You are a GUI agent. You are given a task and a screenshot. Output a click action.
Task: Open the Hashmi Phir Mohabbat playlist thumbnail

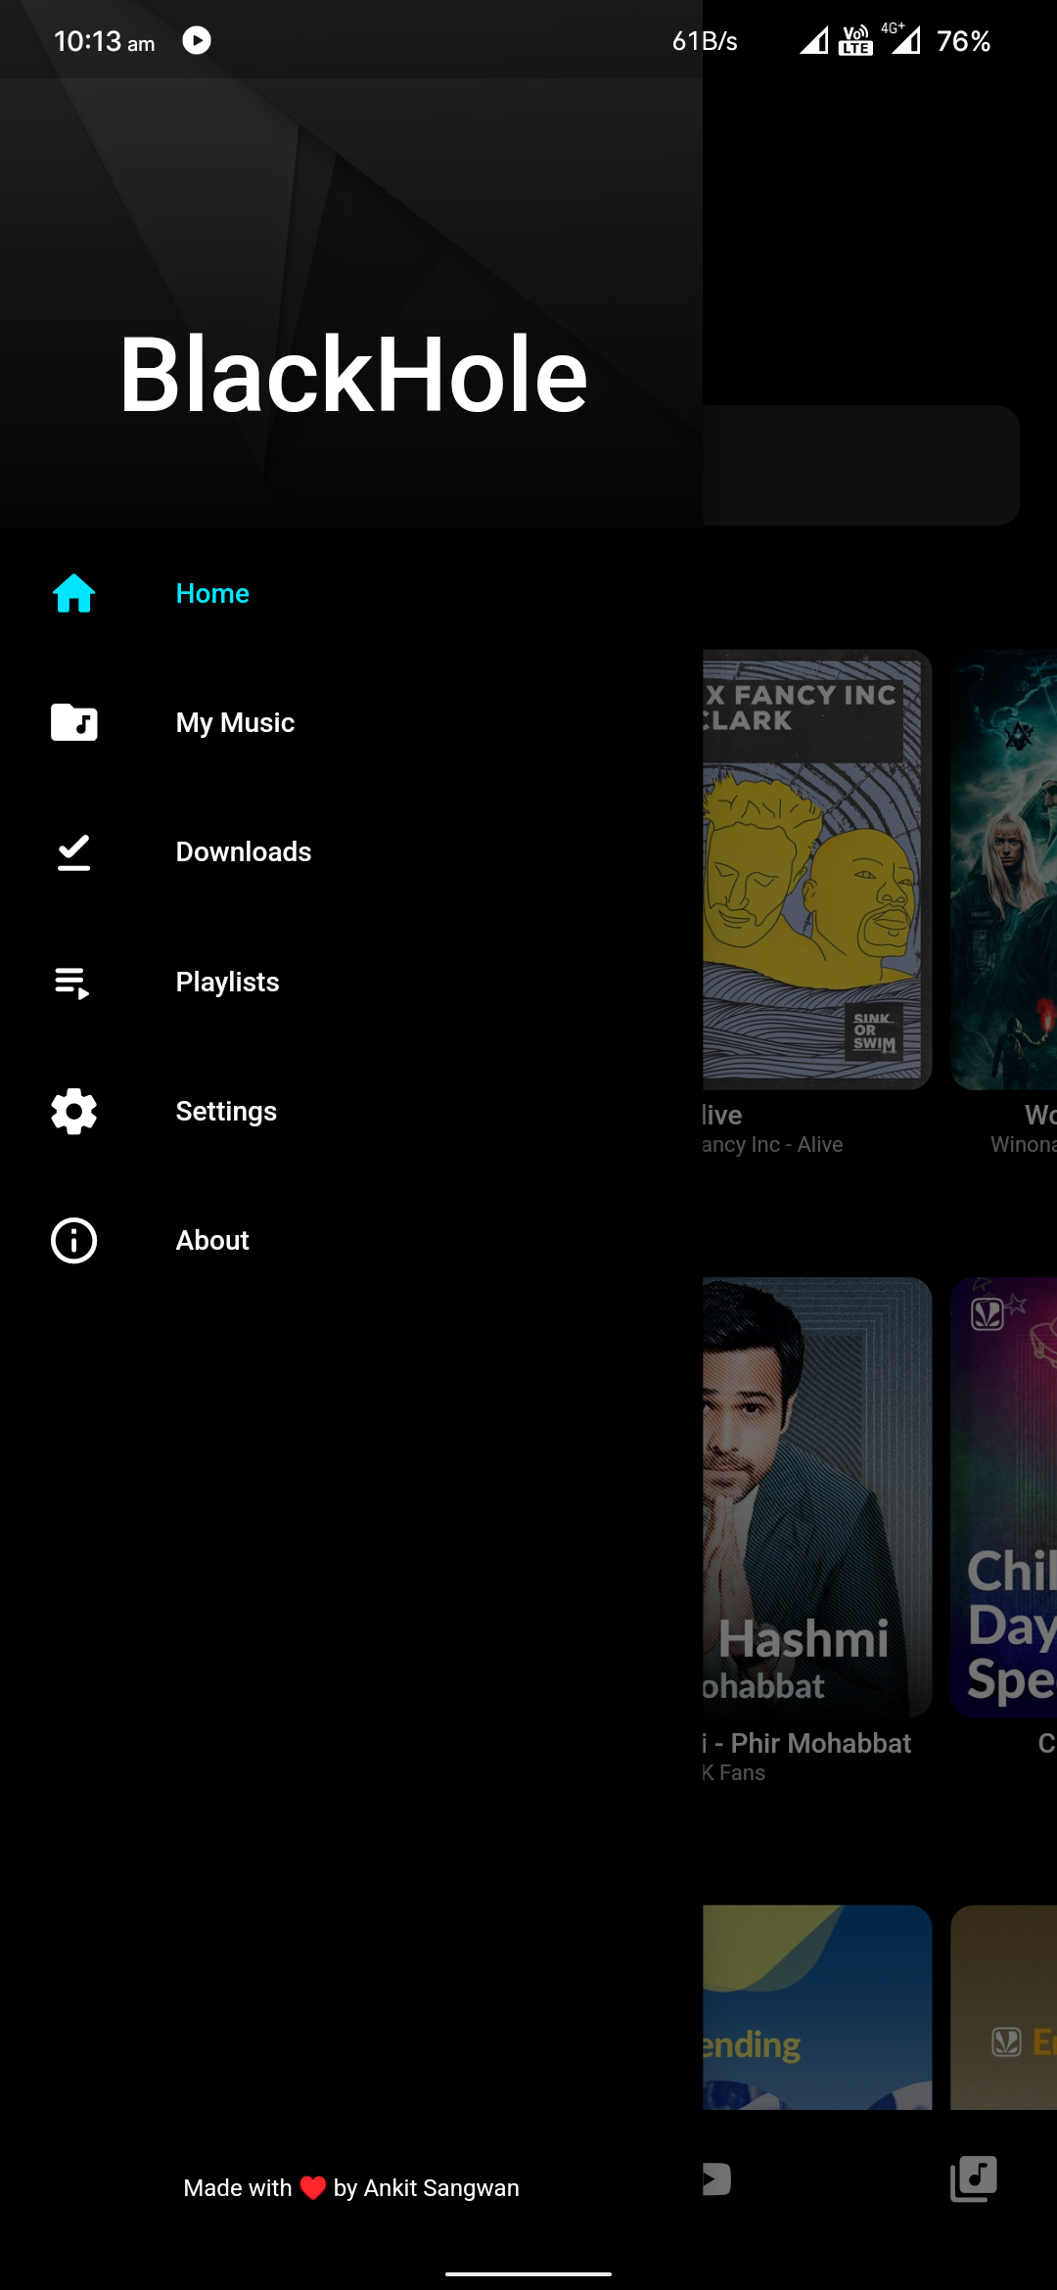point(817,1497)
